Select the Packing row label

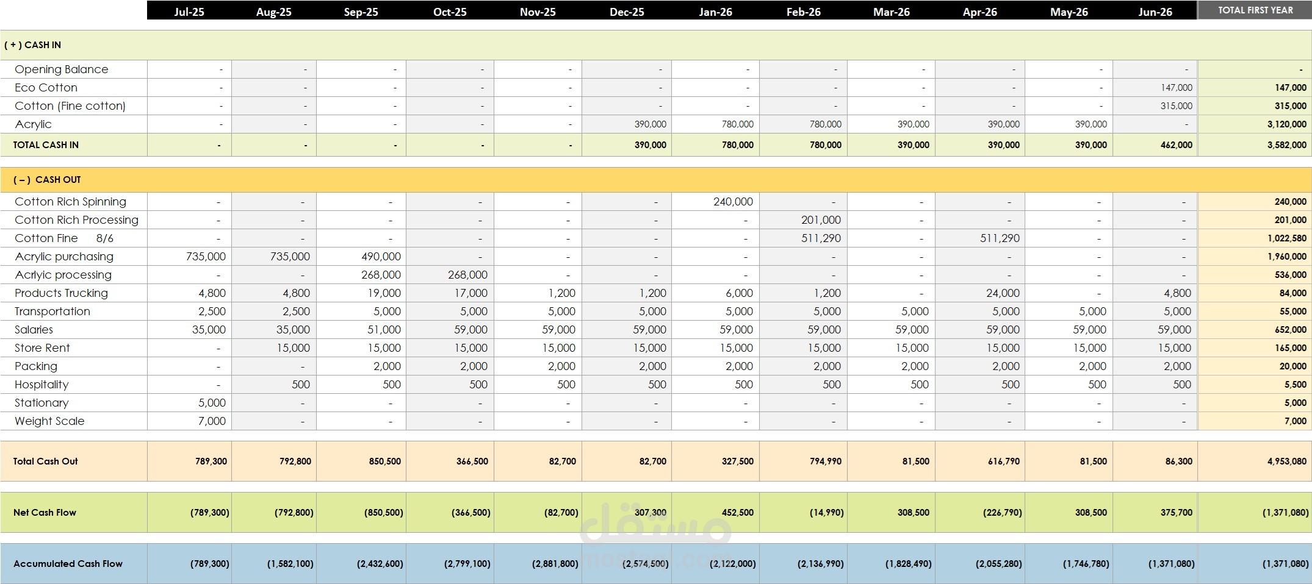36,366
